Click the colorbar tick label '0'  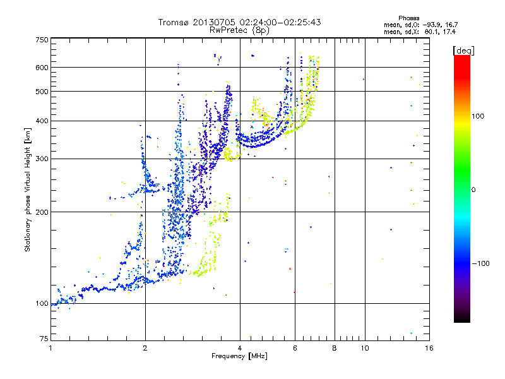(x=473, y=189)
